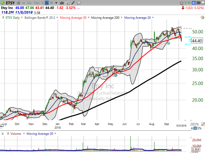Toggle the A arithmetic scale button
Image resolution: width=205 pixels, height=154 pixels.
192,128
